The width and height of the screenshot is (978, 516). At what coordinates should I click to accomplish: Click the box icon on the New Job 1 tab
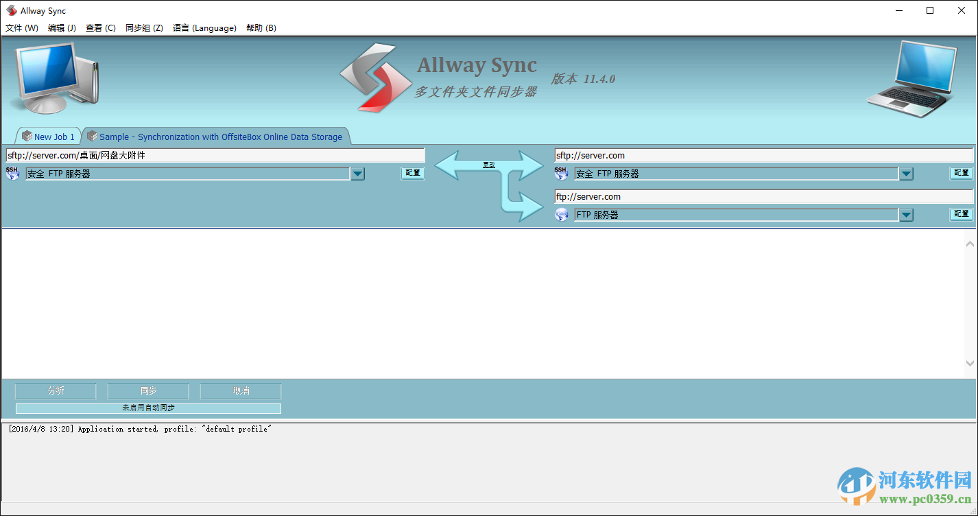25,136
